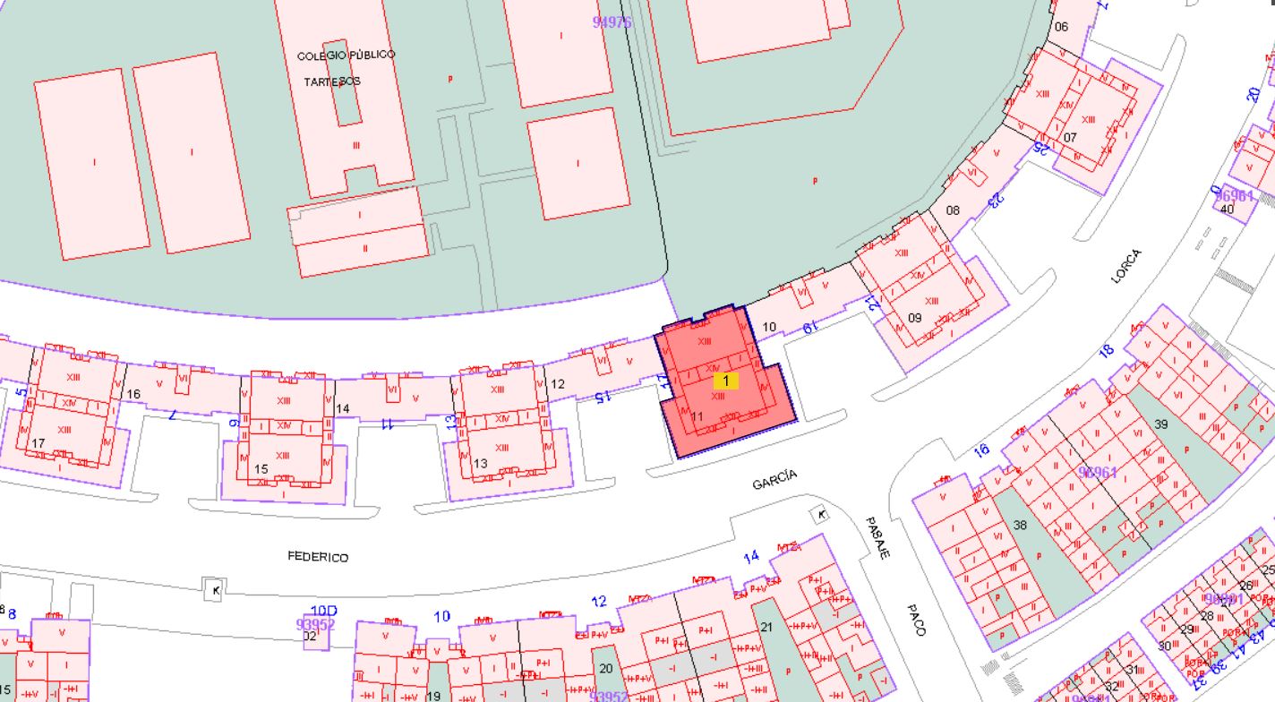
Task: Click the yellow marker labeled 1
Action: point(725,381)
